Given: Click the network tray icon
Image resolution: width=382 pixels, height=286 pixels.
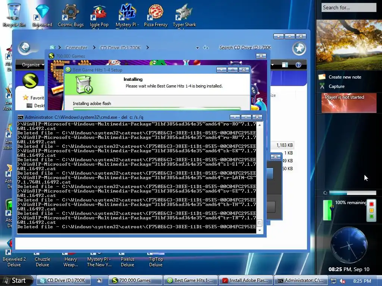Looking at the screenshot, I should (334, 281).
